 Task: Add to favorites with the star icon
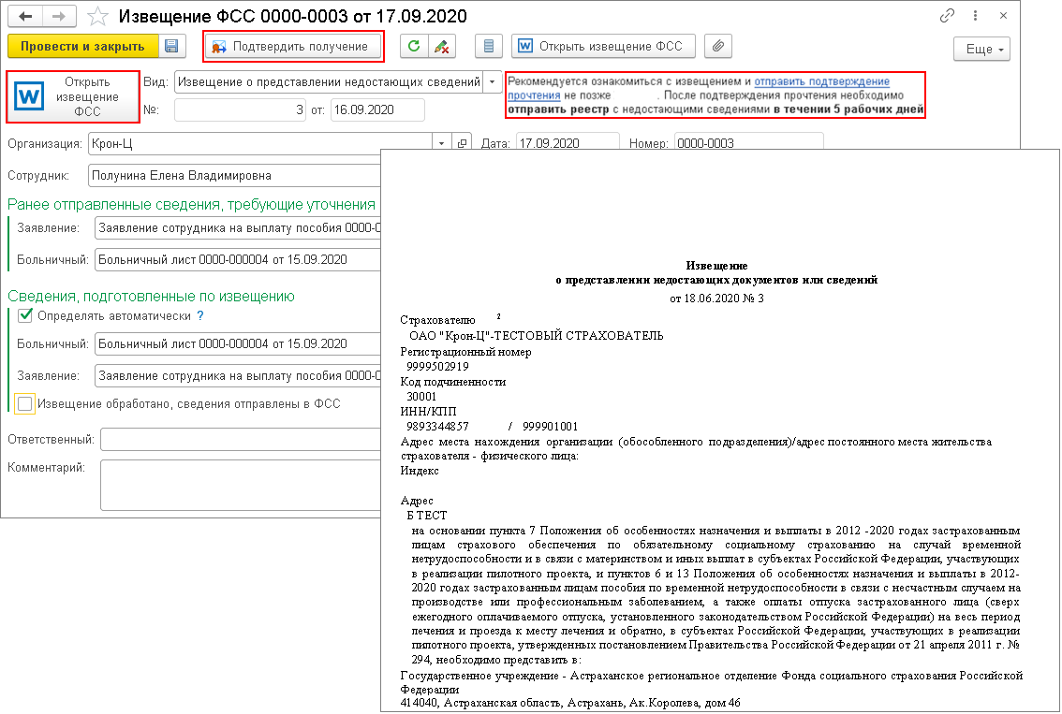pos(98,16)
